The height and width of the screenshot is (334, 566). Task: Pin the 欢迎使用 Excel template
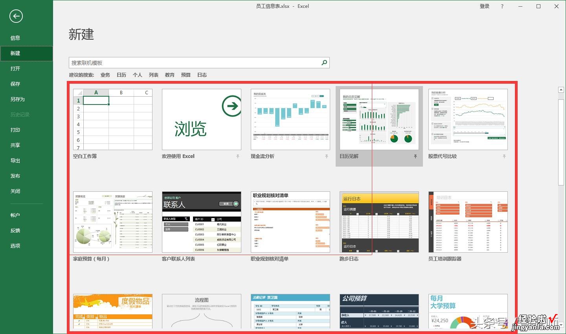238,156
